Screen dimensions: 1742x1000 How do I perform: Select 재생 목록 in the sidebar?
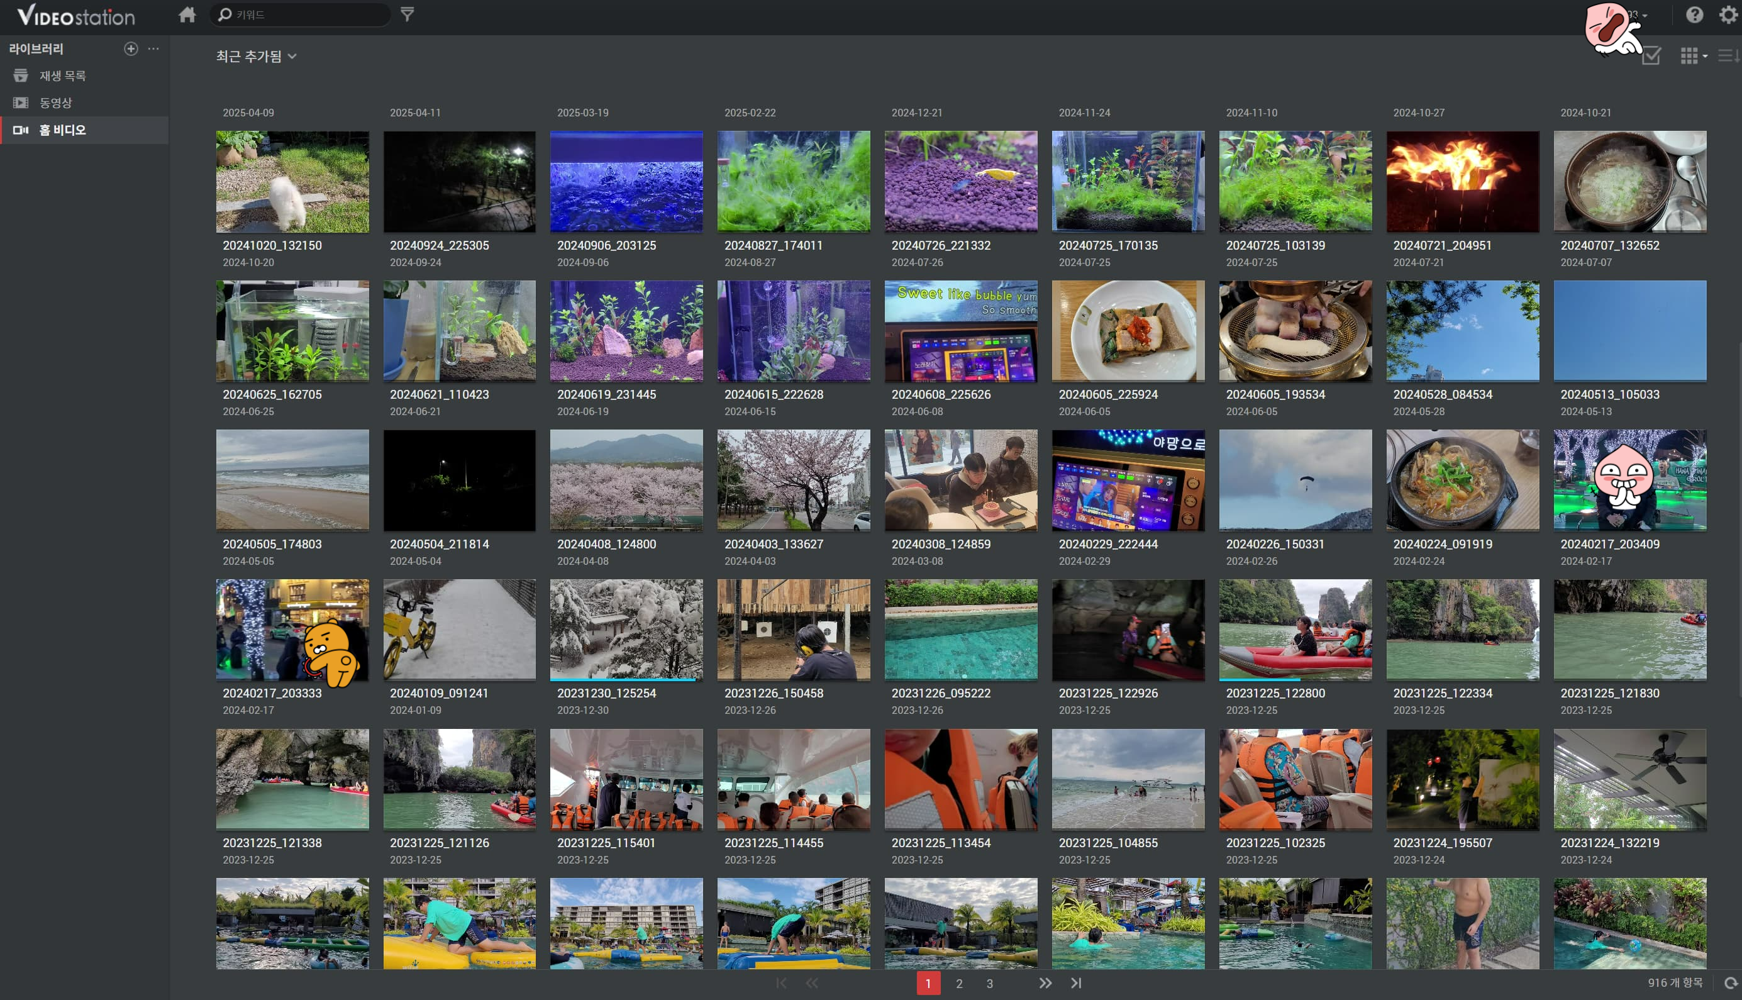coord(62,75)
